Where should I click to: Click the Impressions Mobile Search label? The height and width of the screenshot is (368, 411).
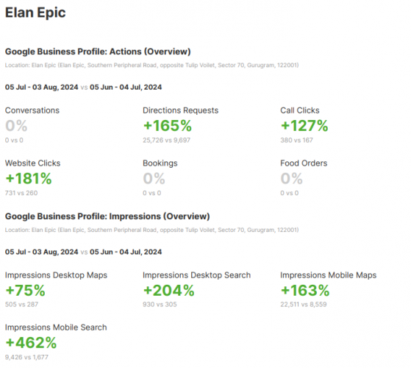point(56,328)
